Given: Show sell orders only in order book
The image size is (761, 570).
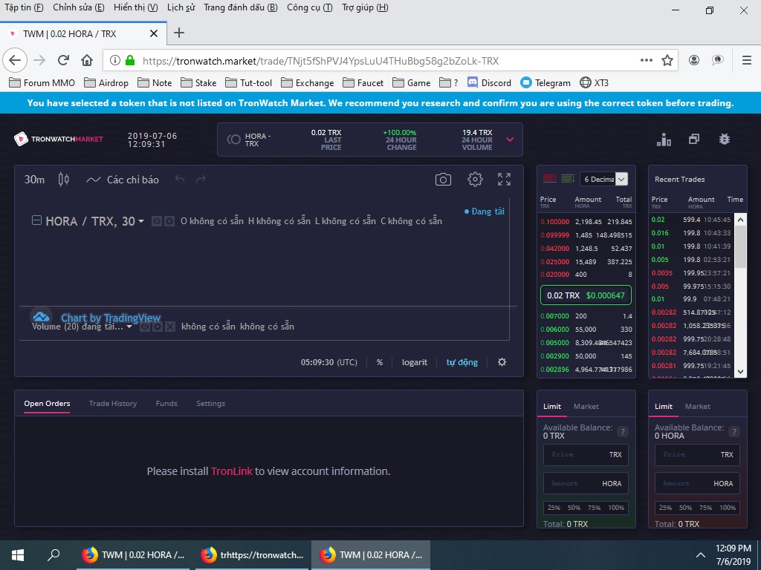Looking at the screenshot, I should (x=549, y=179).
